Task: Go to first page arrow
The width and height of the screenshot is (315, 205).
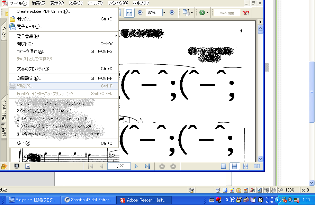Action: pyautogui.click(x=90, y=166)
